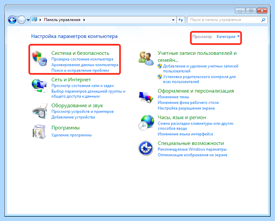Screen dimensions: 275x221
Task: Open Оборудование и звук category
Action: [x=77, y=105]
